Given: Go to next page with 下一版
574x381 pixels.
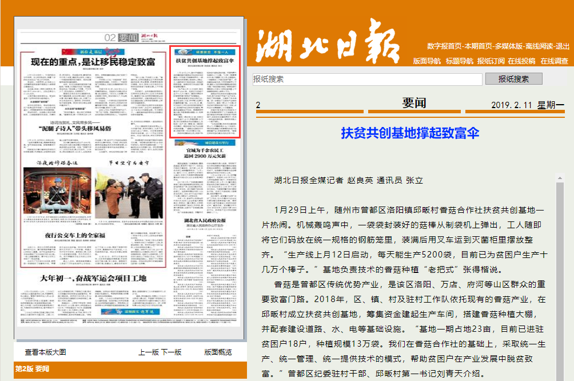Looking at the screenshot, I should [171, 352].
